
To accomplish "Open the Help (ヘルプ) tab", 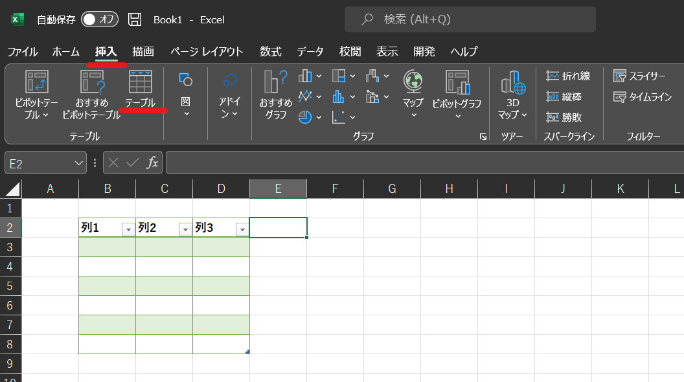I will pos(464,52).
